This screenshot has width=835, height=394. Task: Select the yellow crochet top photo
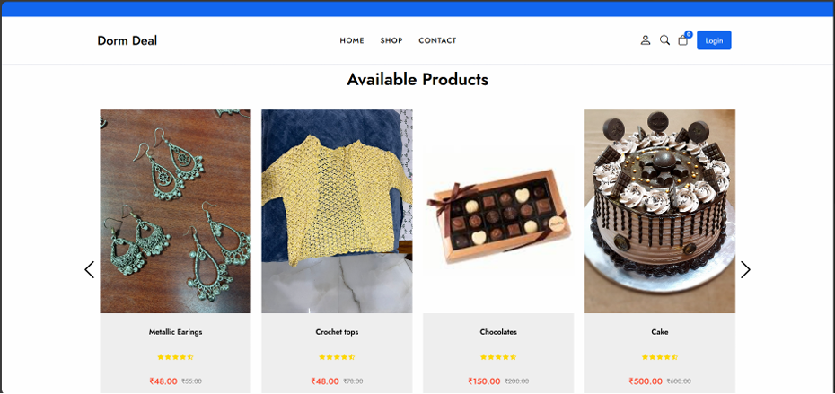point(337,212)
